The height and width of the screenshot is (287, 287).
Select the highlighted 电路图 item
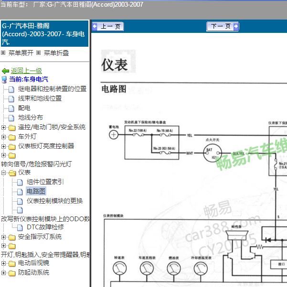point(36,191)
